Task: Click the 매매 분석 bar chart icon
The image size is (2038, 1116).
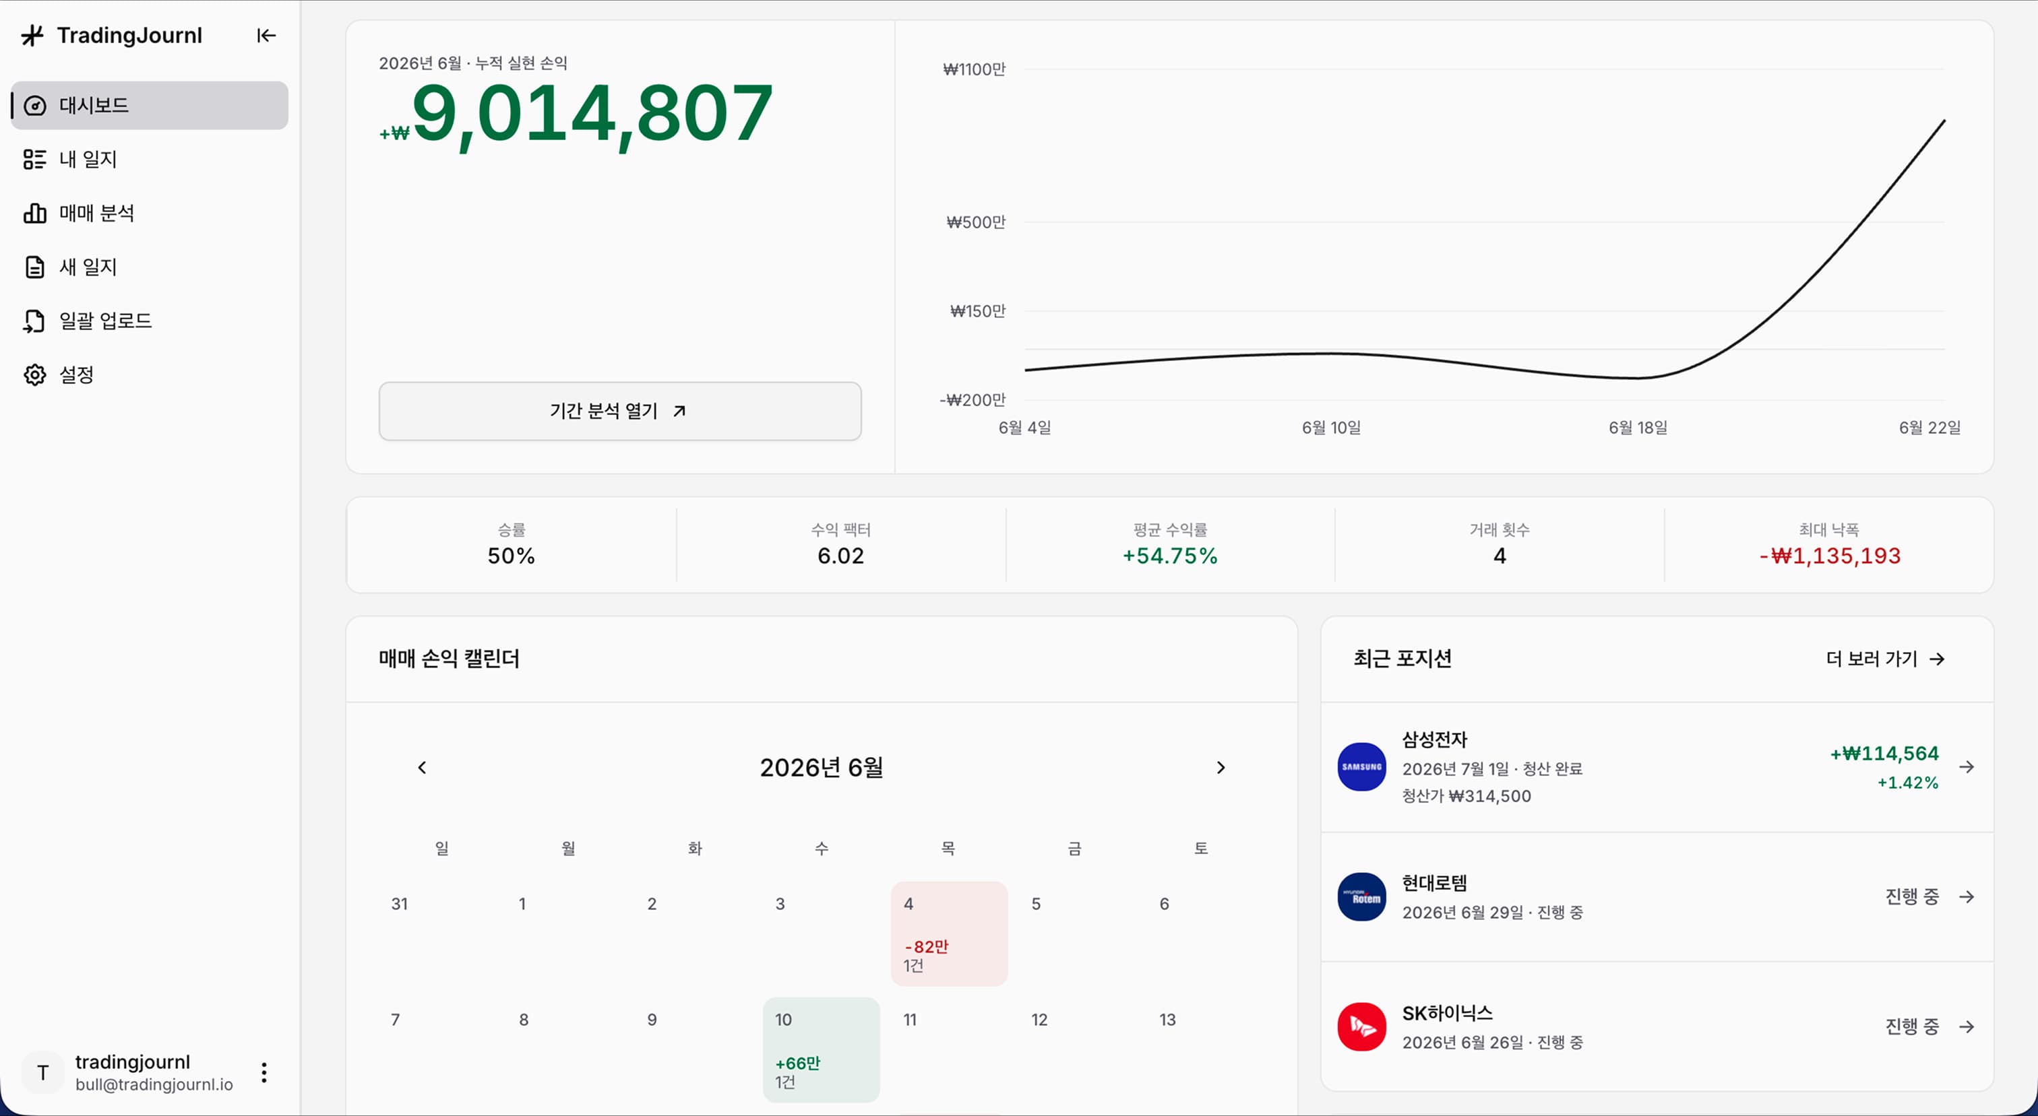Action: click(x=35, y=213)
